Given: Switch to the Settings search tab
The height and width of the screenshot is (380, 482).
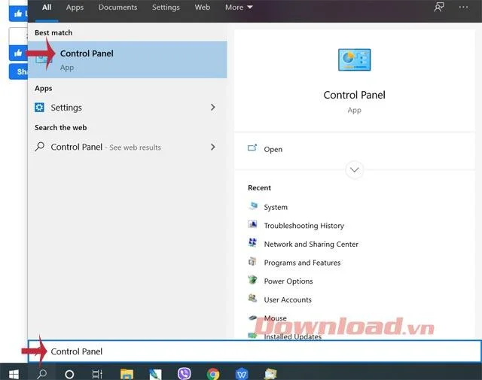Looking at the screenshot, I should click(166, 8).
